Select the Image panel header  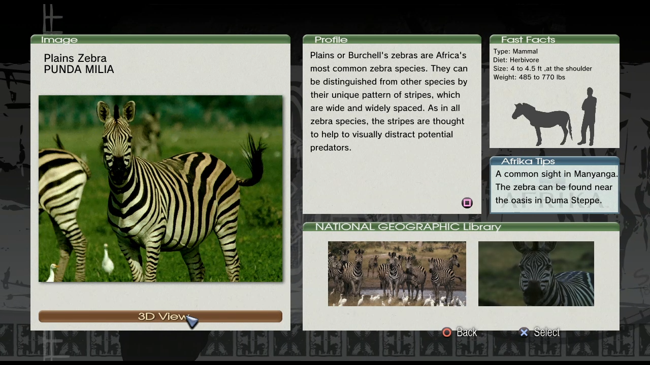pos(160,40)
